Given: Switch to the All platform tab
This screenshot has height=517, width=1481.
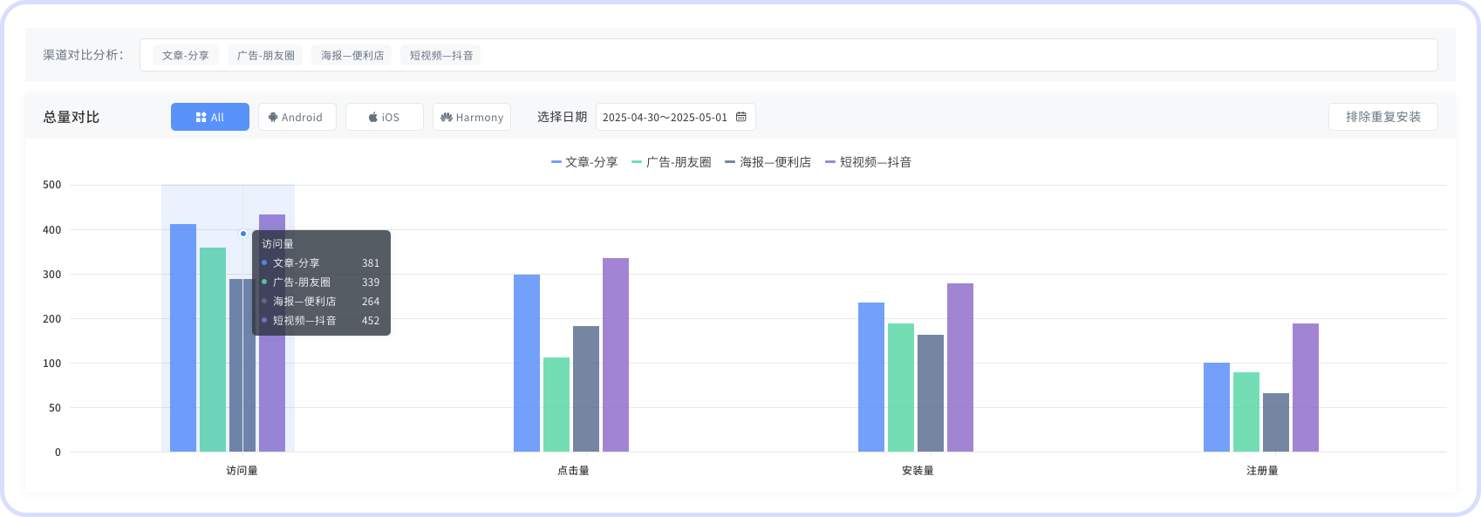Looking at the screenshot, I should coord(210,117).
